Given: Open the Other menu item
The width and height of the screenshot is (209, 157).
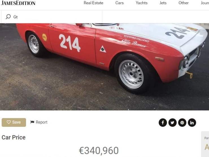Looking at the screenshot, I should [x=184, y=3].
